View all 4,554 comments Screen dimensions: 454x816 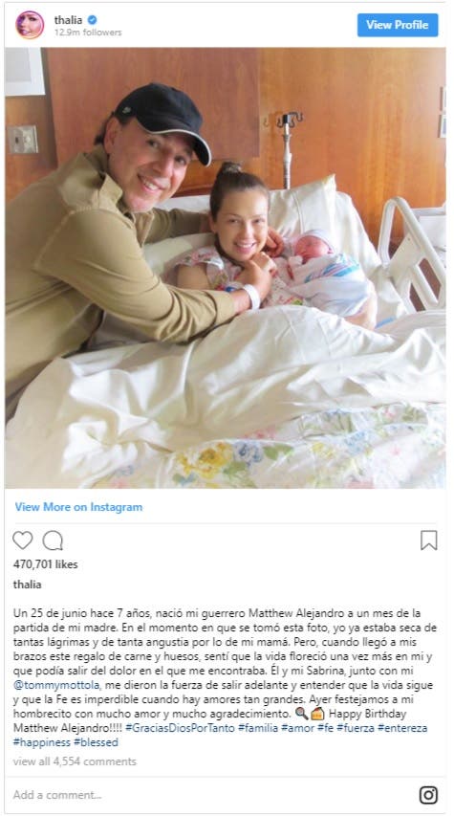(75, 761)
